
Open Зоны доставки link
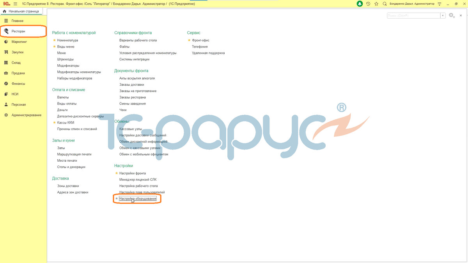pos(68,186)
